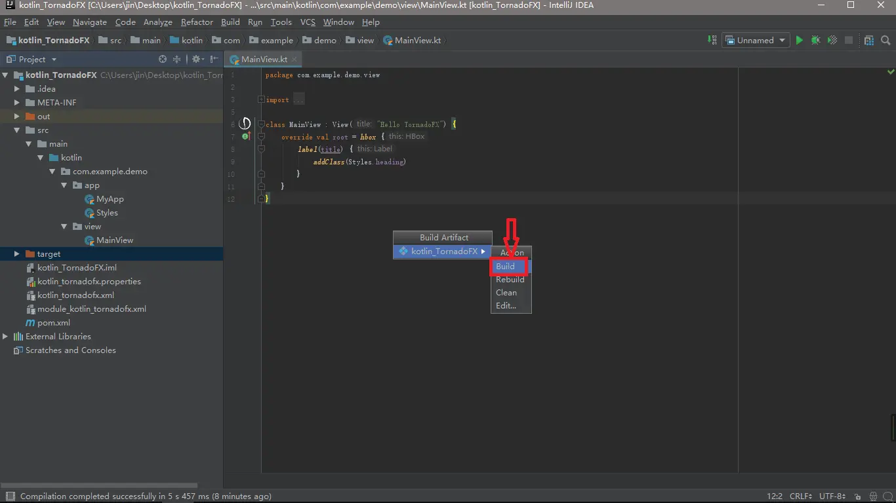Screen dimensions: 896x503
Task: Open Search Everywhere magnifier icon
Action: click(886, 40)
